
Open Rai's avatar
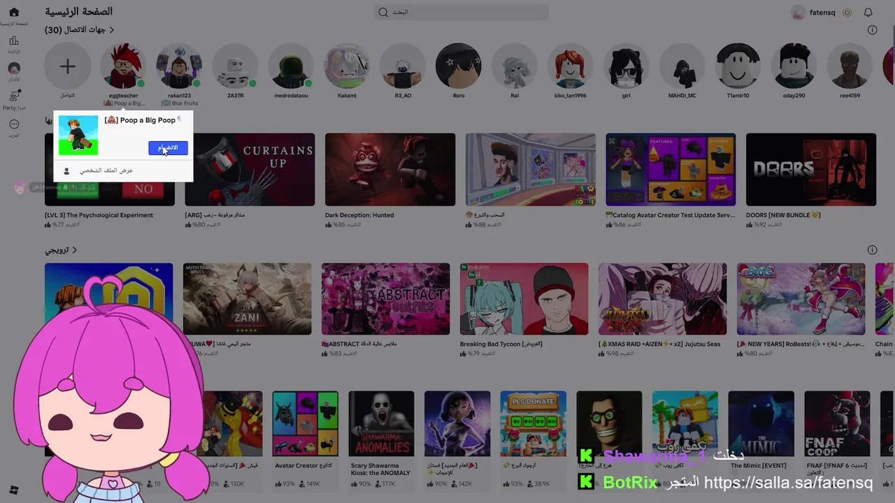tap(515, 66)
